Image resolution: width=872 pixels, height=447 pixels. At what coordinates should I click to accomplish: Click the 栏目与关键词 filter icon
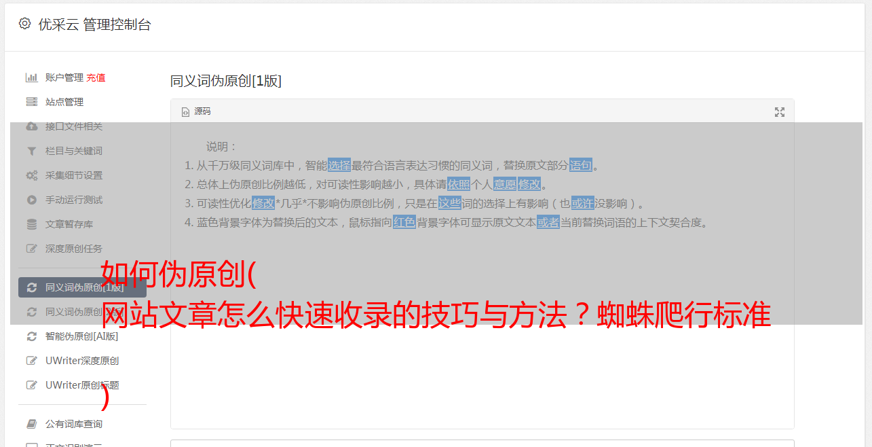[x=31, y=151]
